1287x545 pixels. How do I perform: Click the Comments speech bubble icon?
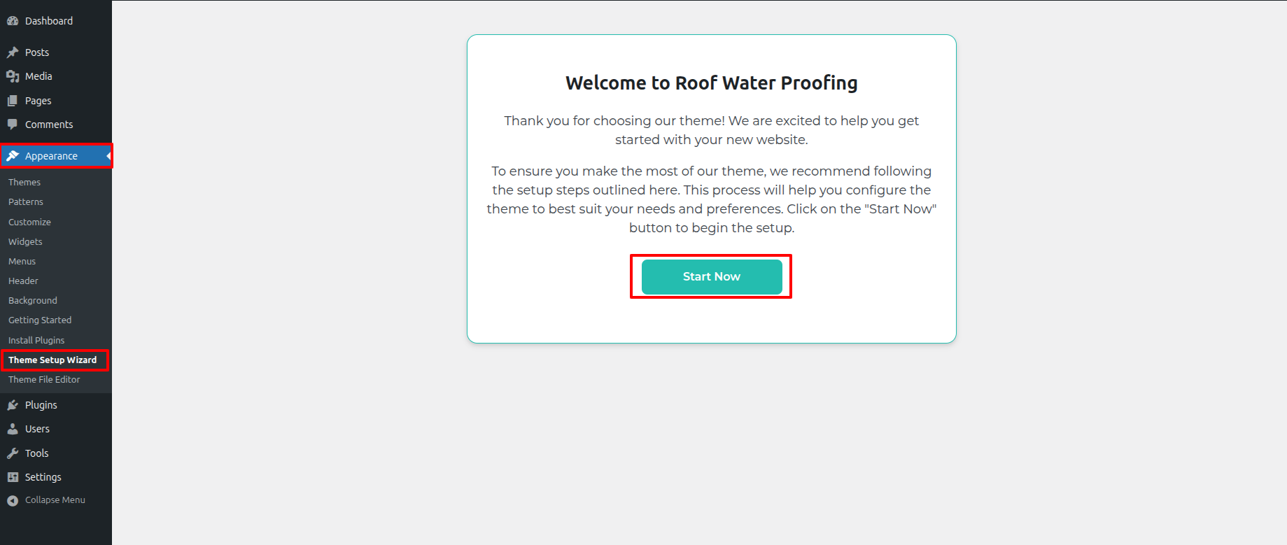(13, 125)
